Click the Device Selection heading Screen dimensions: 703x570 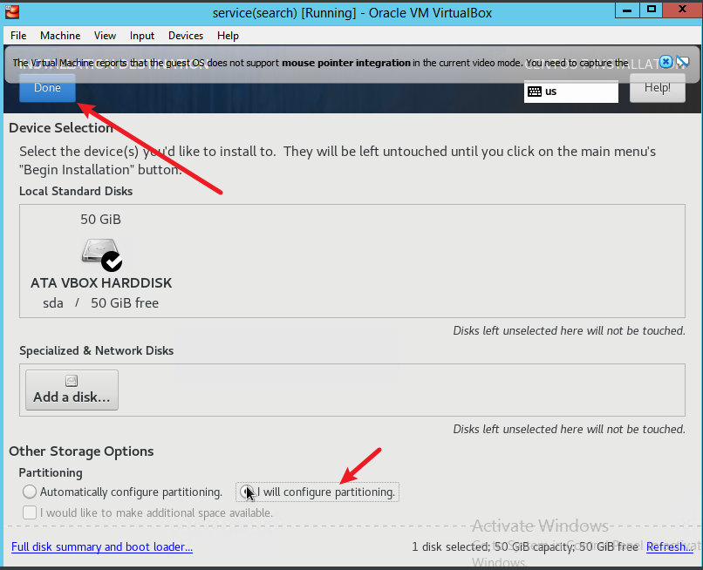pos(61,128)
